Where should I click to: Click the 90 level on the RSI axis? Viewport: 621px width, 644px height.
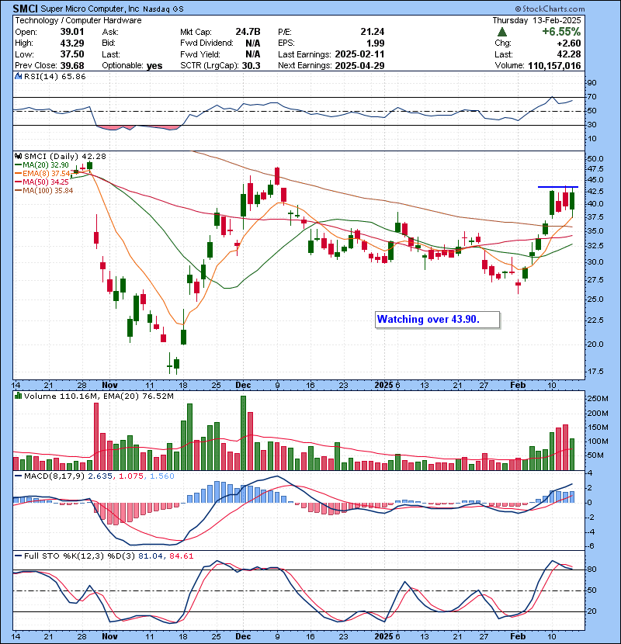(x=592, y=83)
